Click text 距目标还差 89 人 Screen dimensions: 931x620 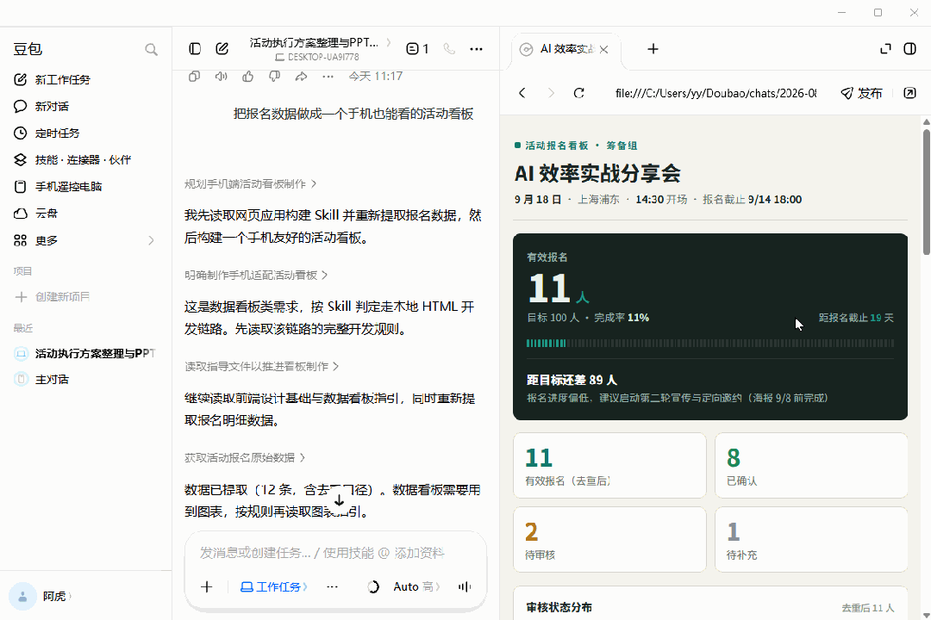[x=572, y=380]
